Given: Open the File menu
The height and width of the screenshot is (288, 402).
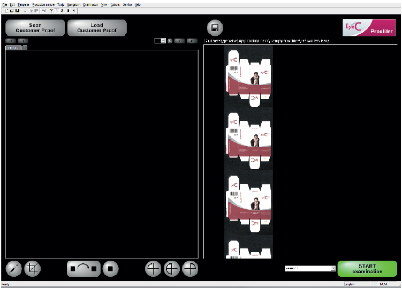Looking at the screenshot, I should [5, 5].
